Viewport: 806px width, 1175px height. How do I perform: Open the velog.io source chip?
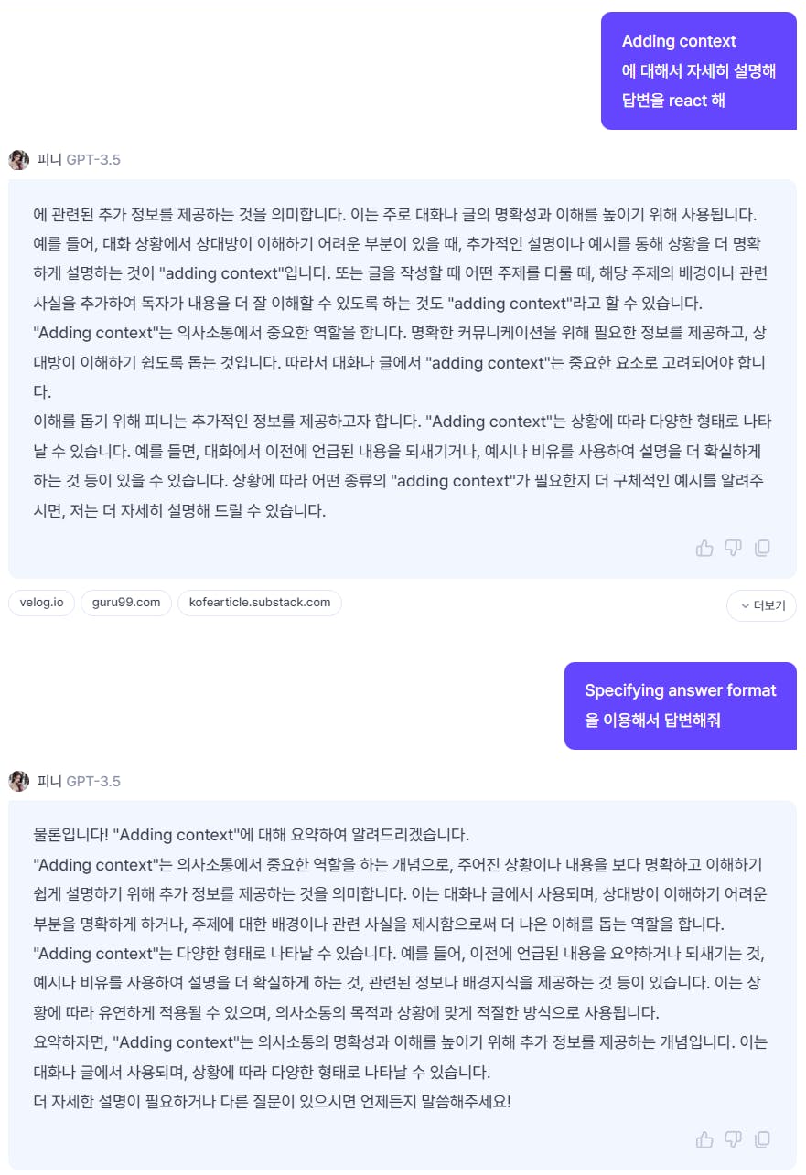(42, 603)
